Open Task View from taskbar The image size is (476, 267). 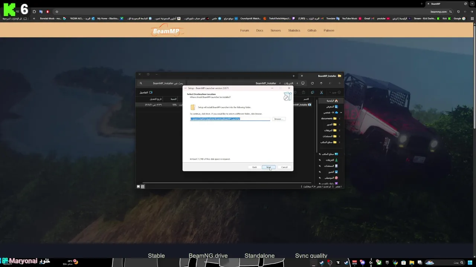coord(420,263)
